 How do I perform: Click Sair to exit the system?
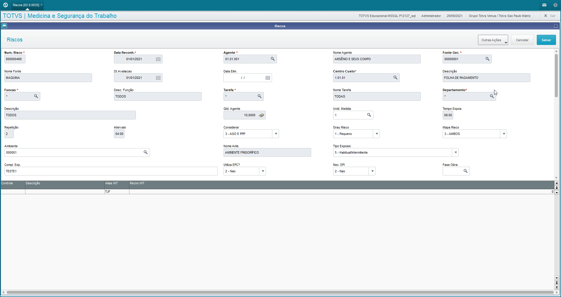click(550, 16)
